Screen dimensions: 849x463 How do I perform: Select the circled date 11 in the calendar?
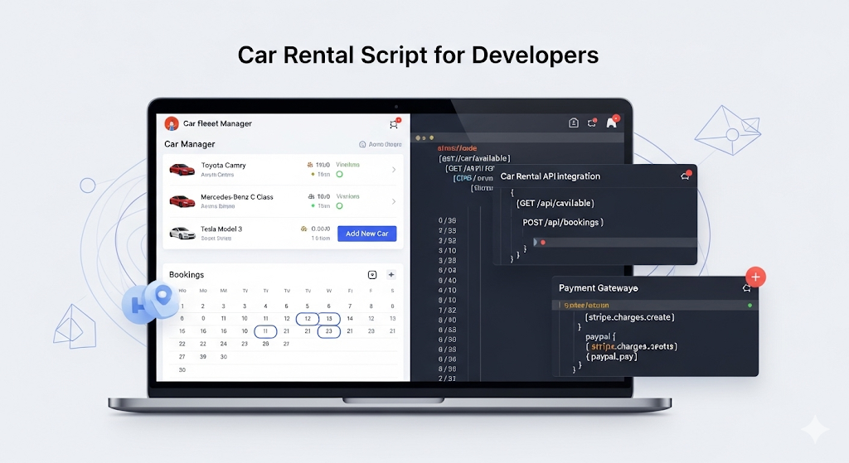pyautogui.click(x=265, y=331)
